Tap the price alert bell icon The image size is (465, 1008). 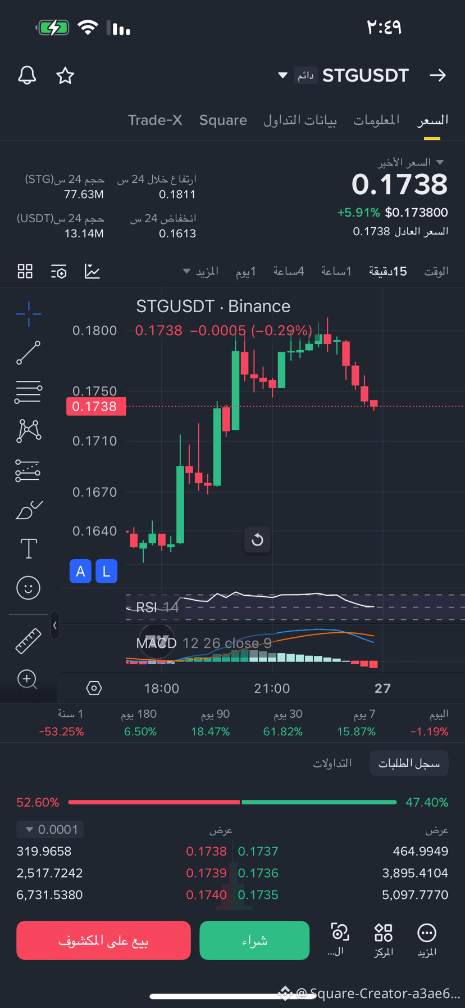pos(27,75)
